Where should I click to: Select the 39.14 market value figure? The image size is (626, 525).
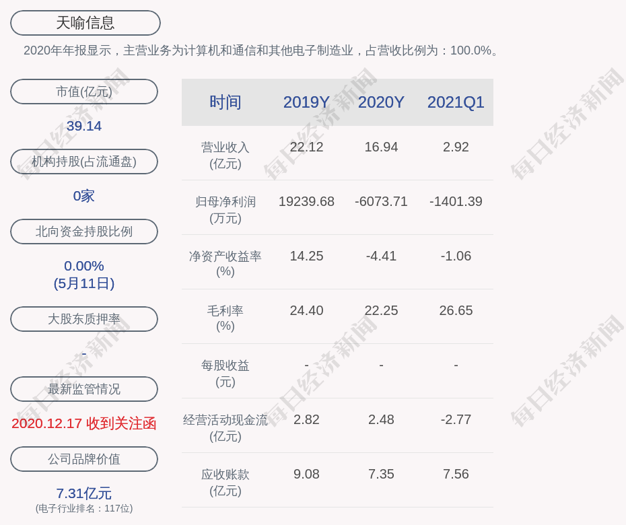pos(84,126)
